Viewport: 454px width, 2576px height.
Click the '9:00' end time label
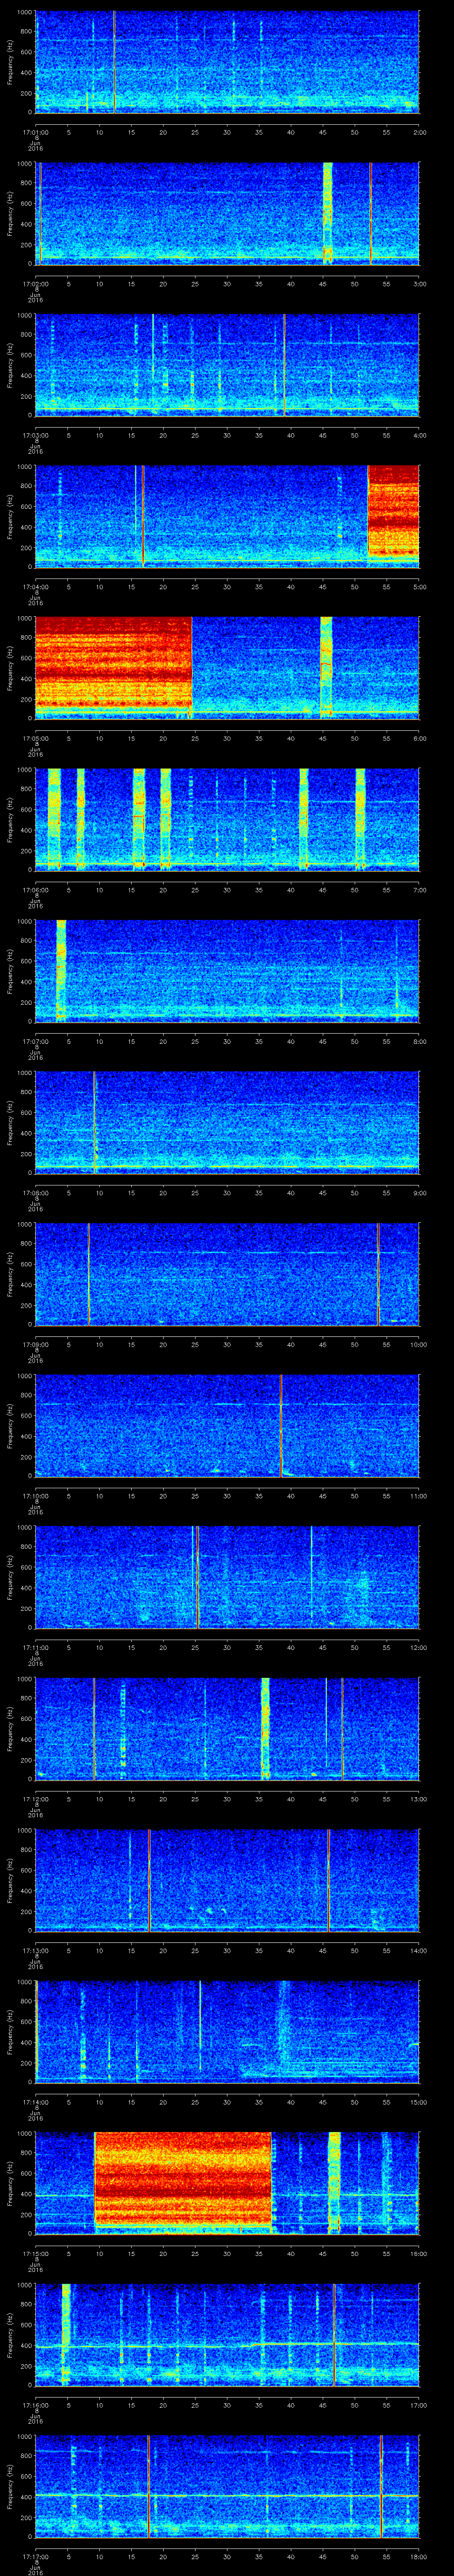(x=419, y=1192)
